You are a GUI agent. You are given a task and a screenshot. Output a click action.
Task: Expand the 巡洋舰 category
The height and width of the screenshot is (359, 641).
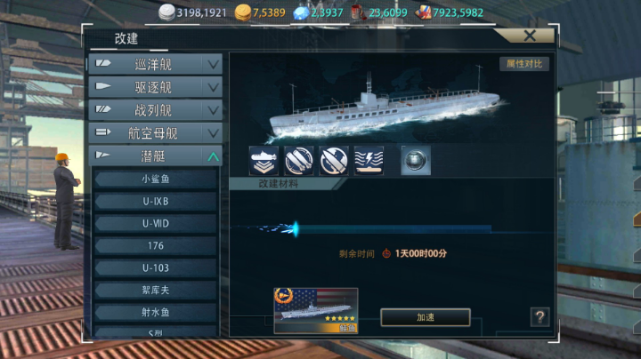click(155, 64)
